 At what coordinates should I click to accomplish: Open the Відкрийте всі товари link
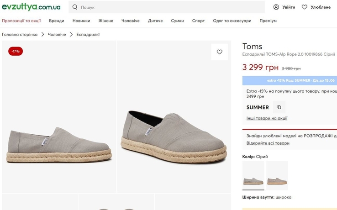tap(268, 143)
